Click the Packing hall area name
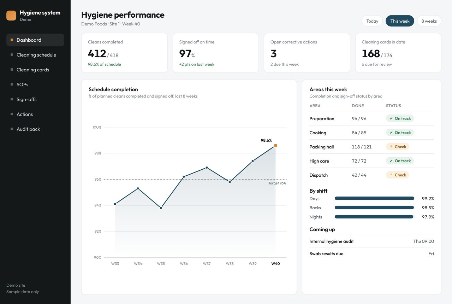452x304 pixels. pos(322,147)
